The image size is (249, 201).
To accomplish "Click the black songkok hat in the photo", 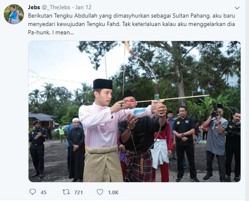I will pyautogui.click(x=102, y=84).
